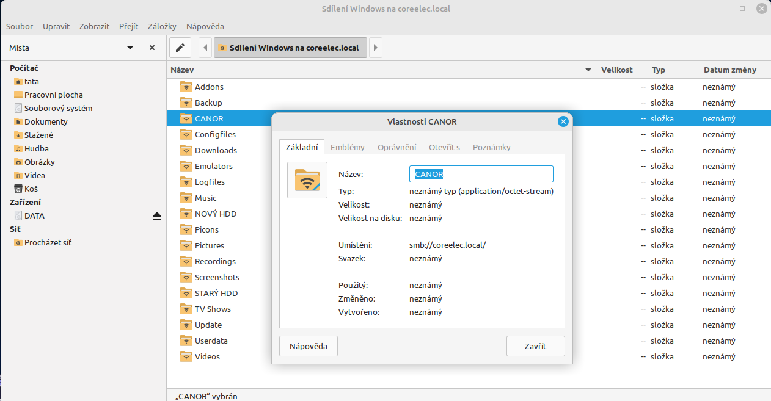Screen dimensions: 771x401
Task: Click the forward arrow in path bar
Action: (375, 48)
